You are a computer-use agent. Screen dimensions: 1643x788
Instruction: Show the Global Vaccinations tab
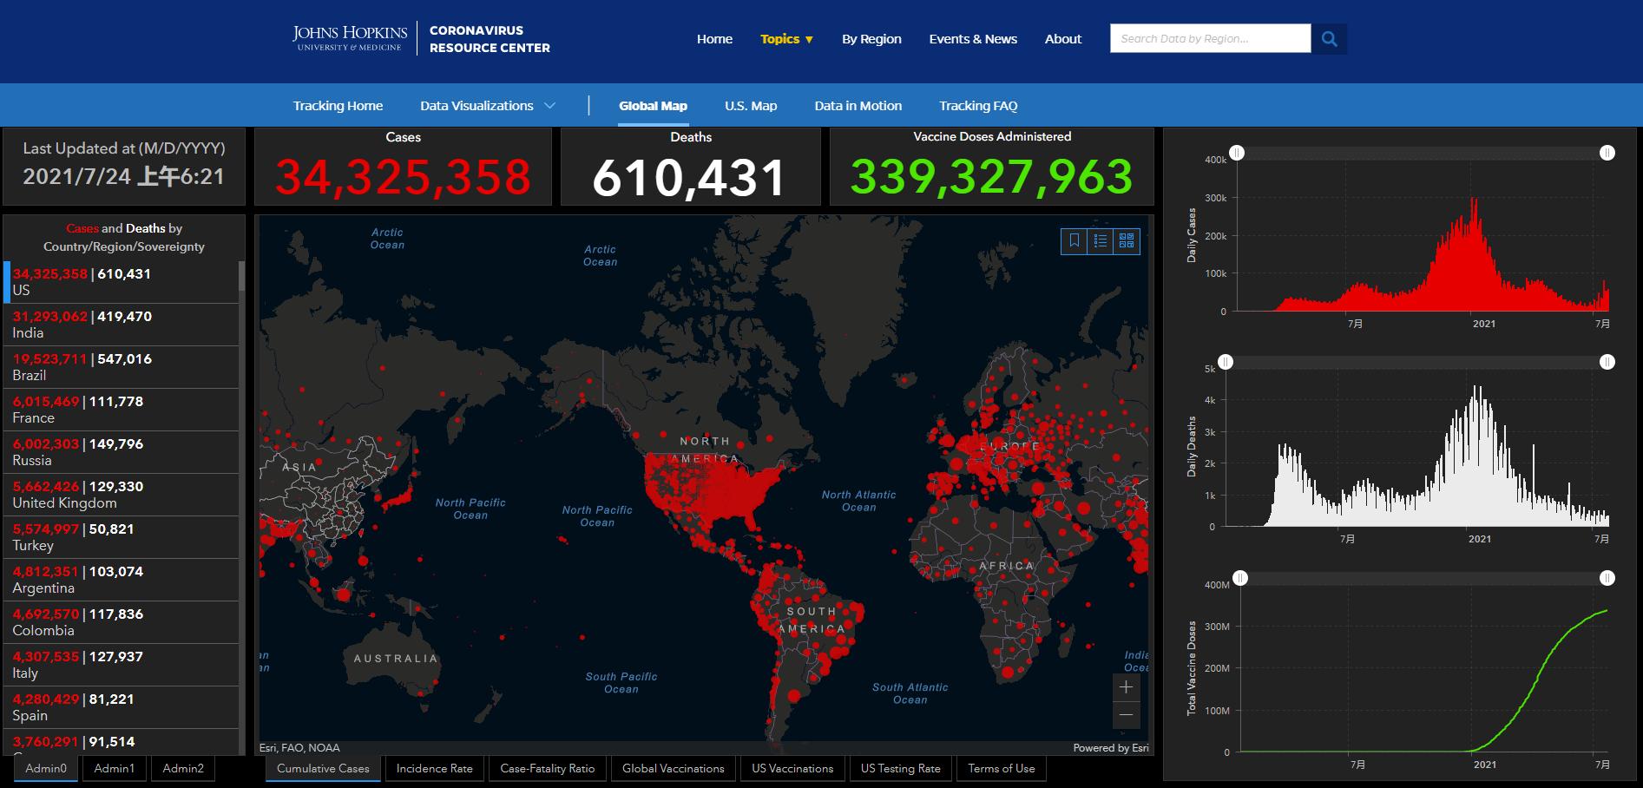(674, 769)
